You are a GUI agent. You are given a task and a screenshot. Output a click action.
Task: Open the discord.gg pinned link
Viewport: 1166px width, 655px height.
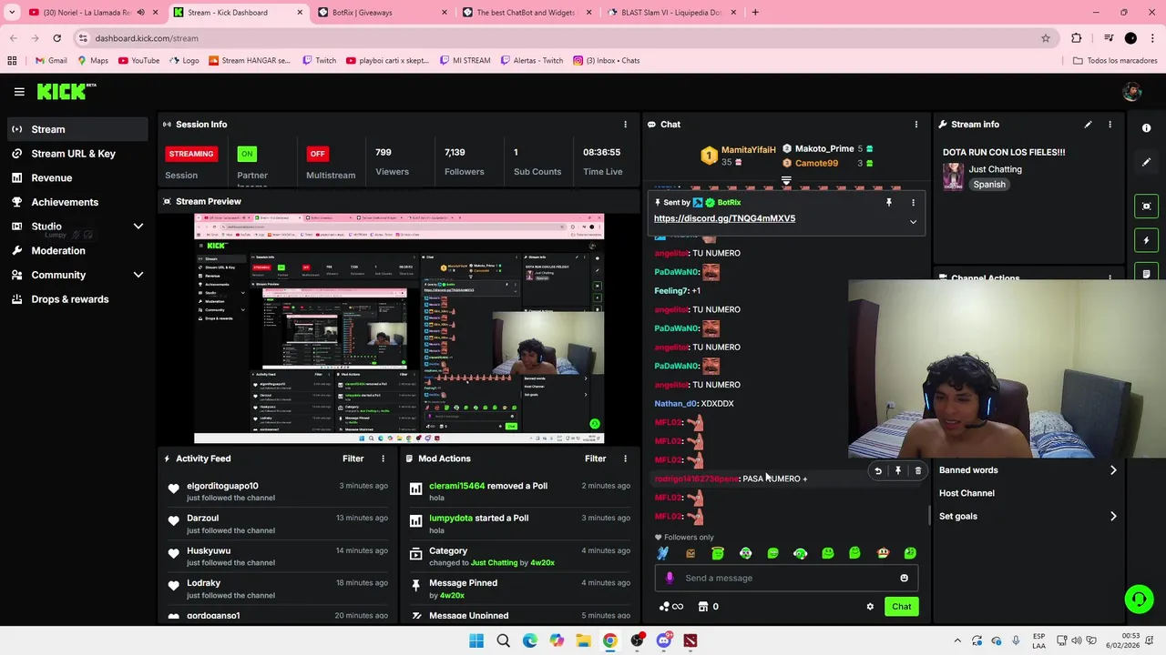724,218
